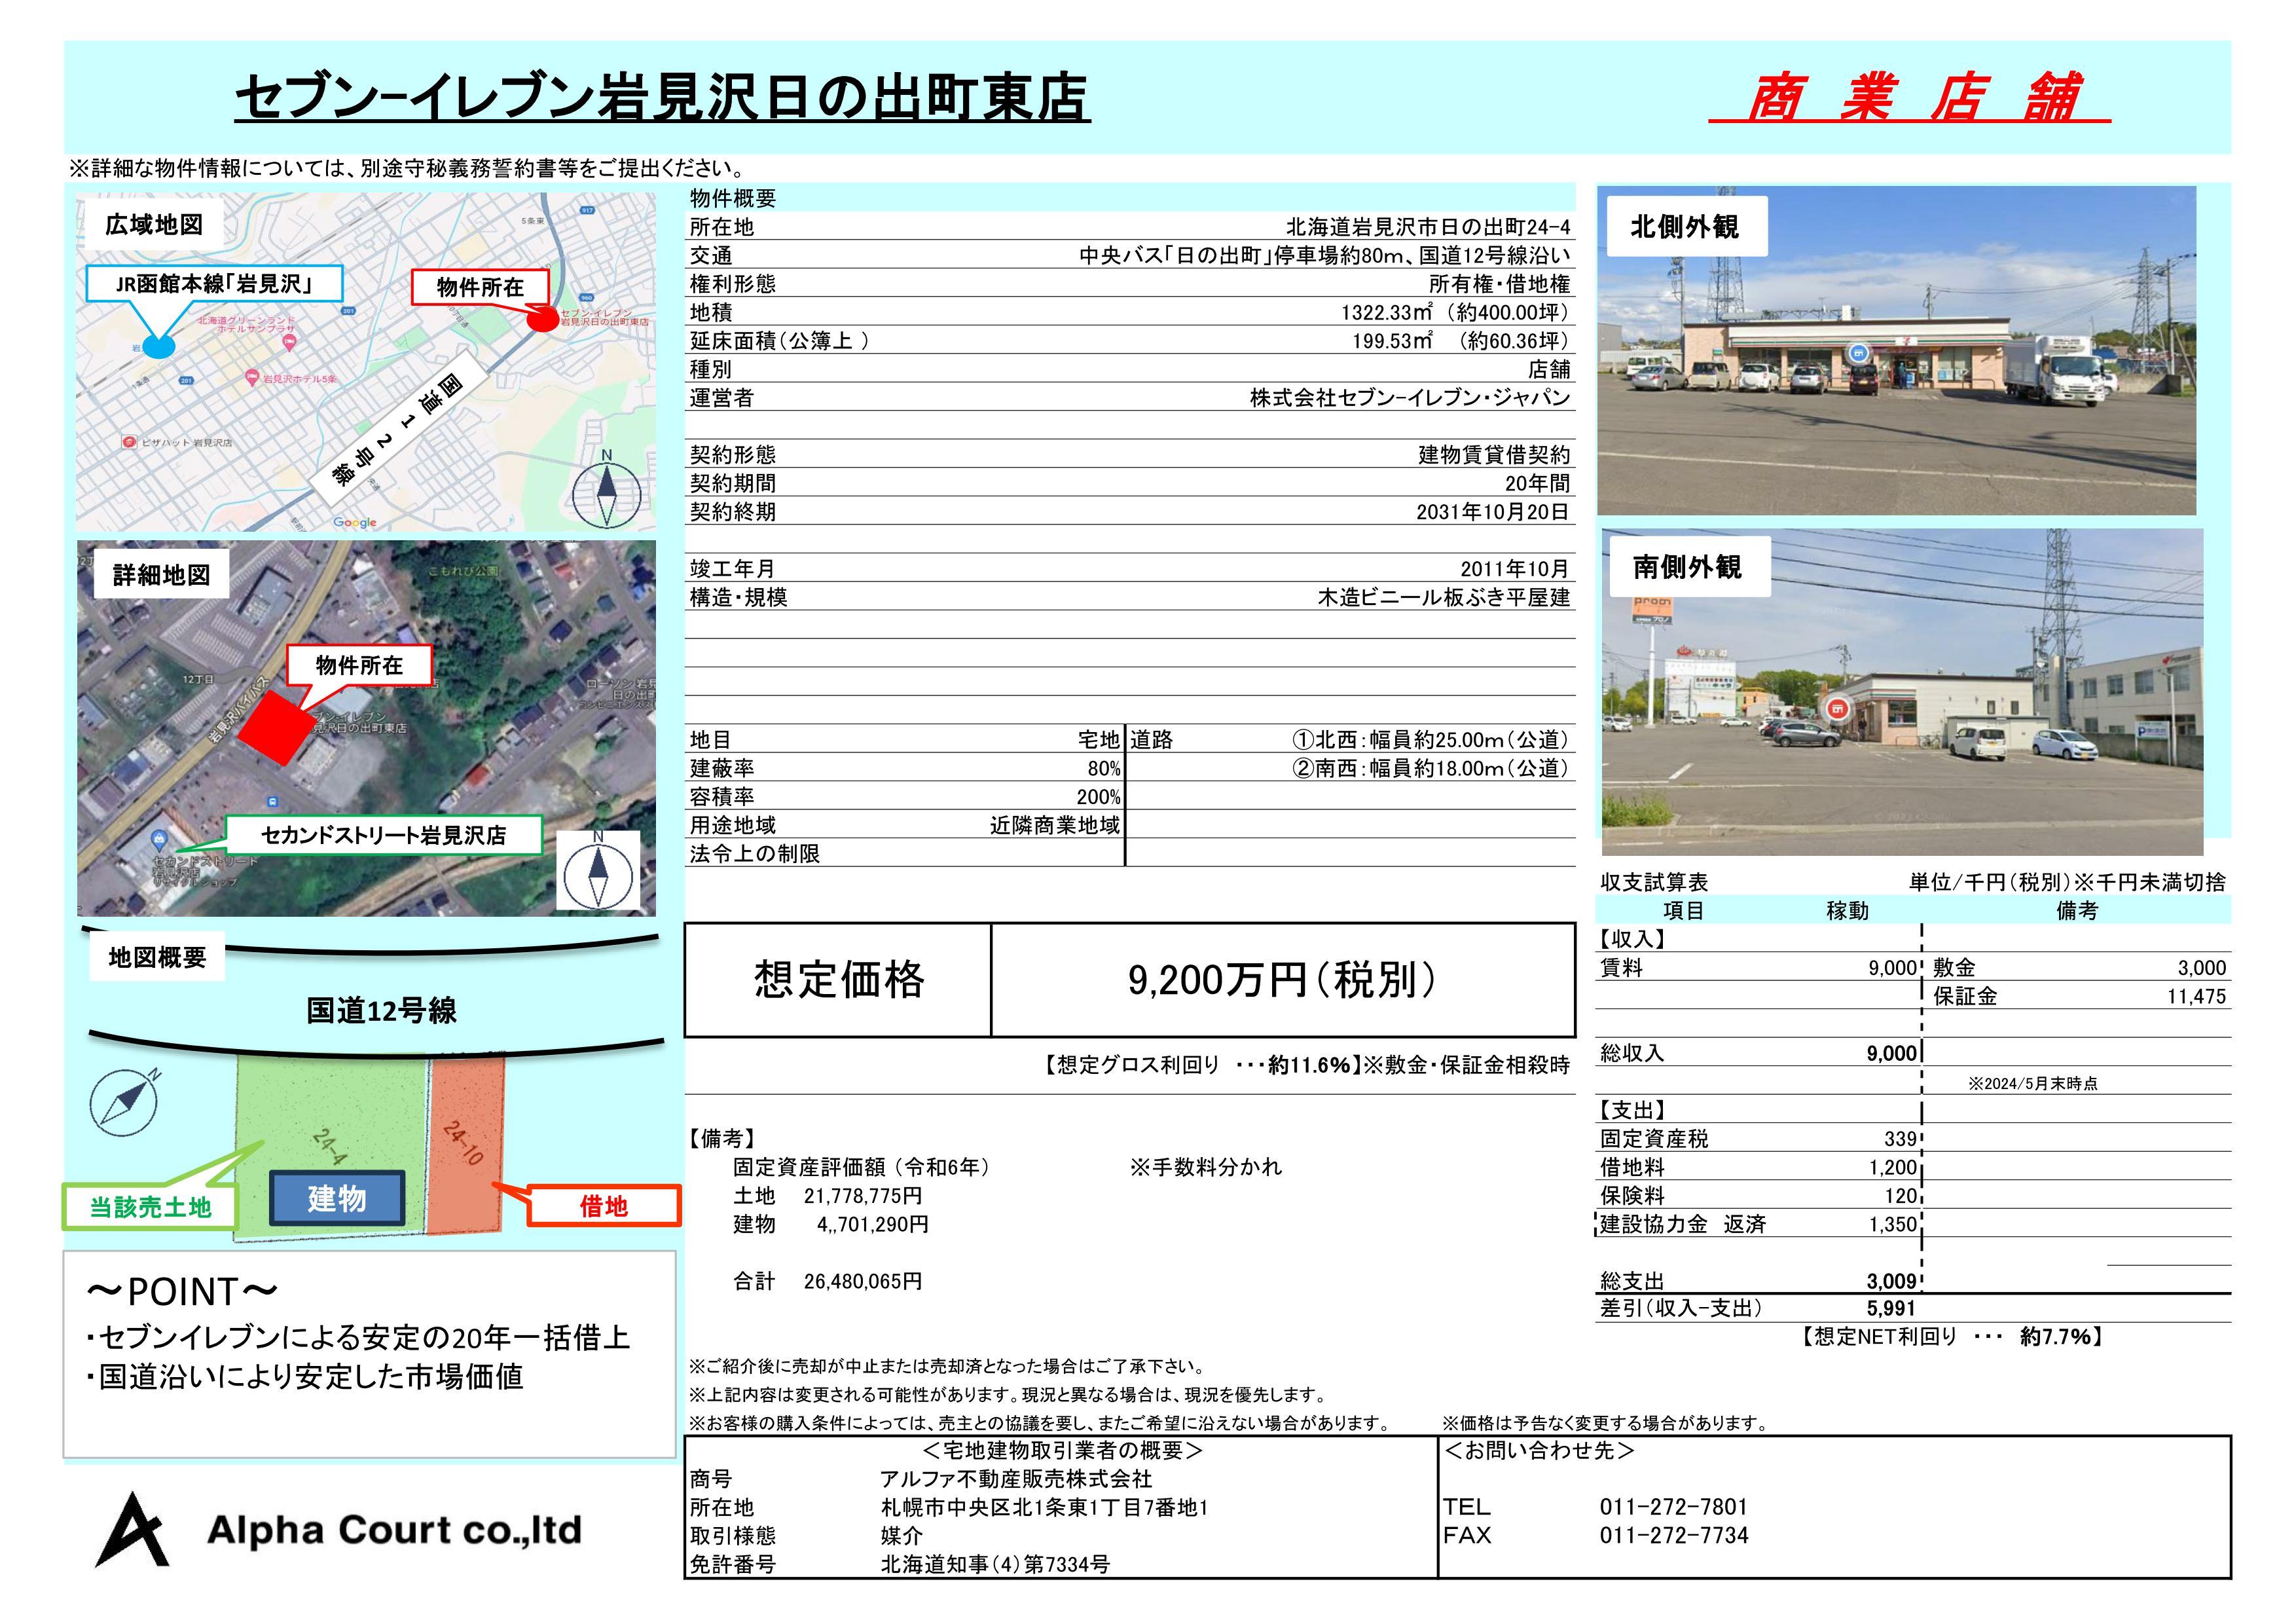
Task: Click the FAX number 011-272-7734
Action: pyautogui.click(x=1674, y=1535)
